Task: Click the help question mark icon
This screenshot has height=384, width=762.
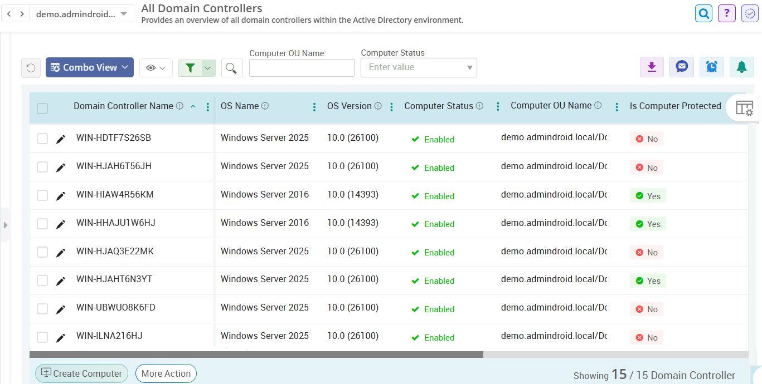Action: 726,13
